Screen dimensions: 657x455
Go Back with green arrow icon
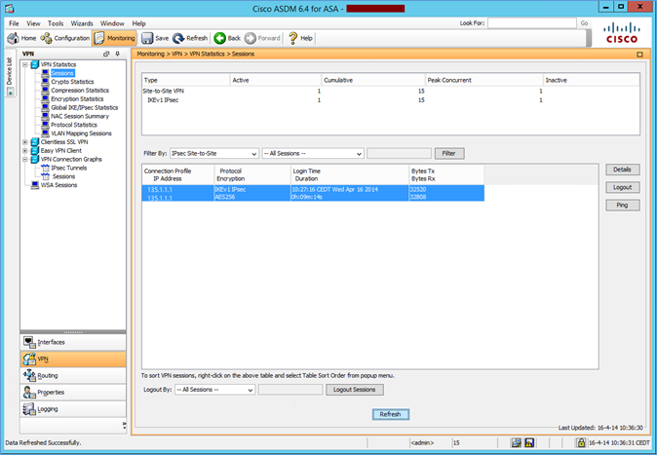coord(219,38)
